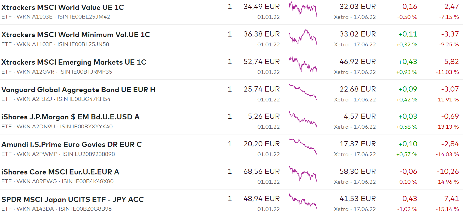Click the iShares J.P.Morgan EM Bond sparkline chart
This screenshot has height=215, width=463.
303,119
